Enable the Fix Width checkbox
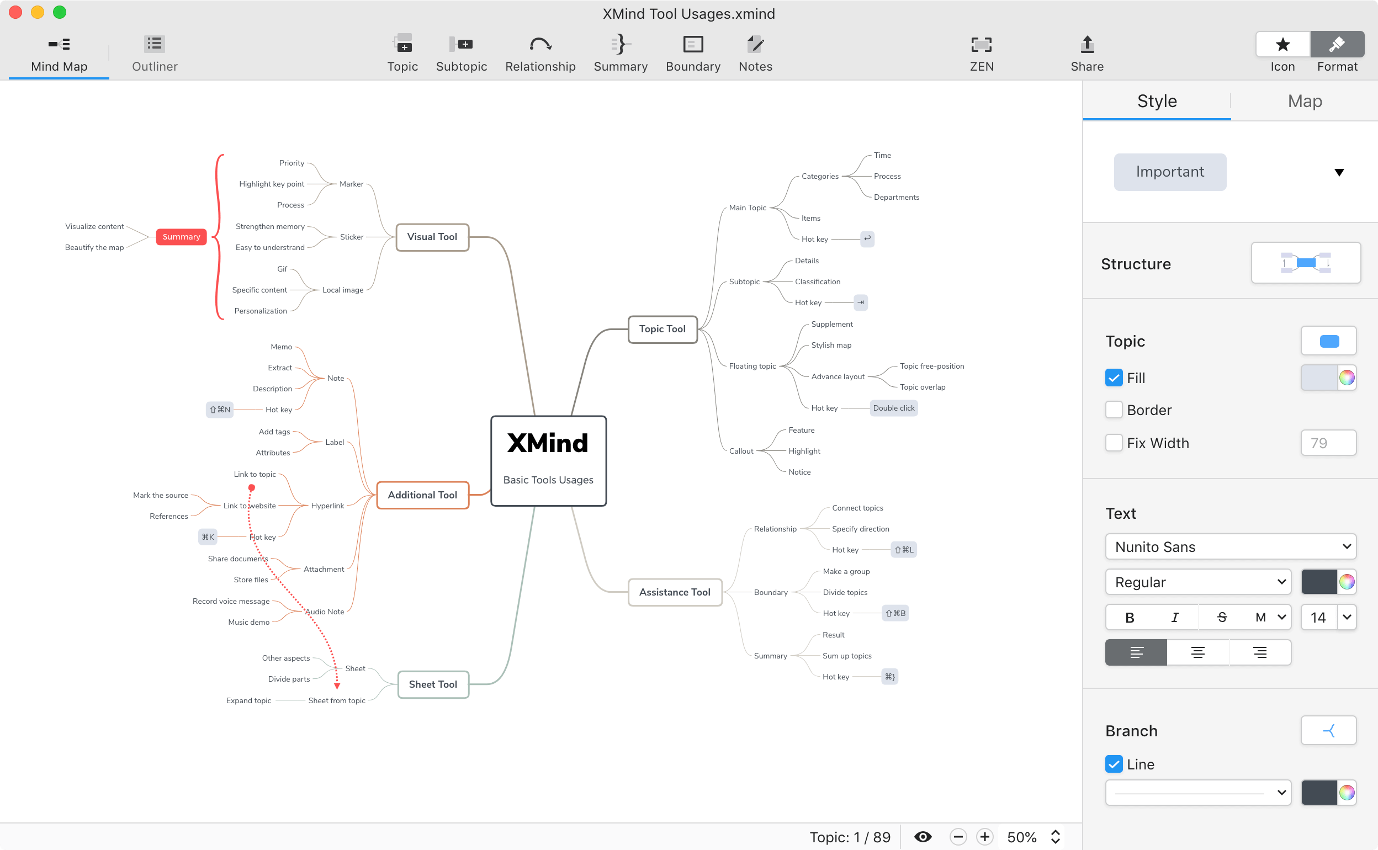This screenshot has height=850, width=1378. click(1113, 443)
